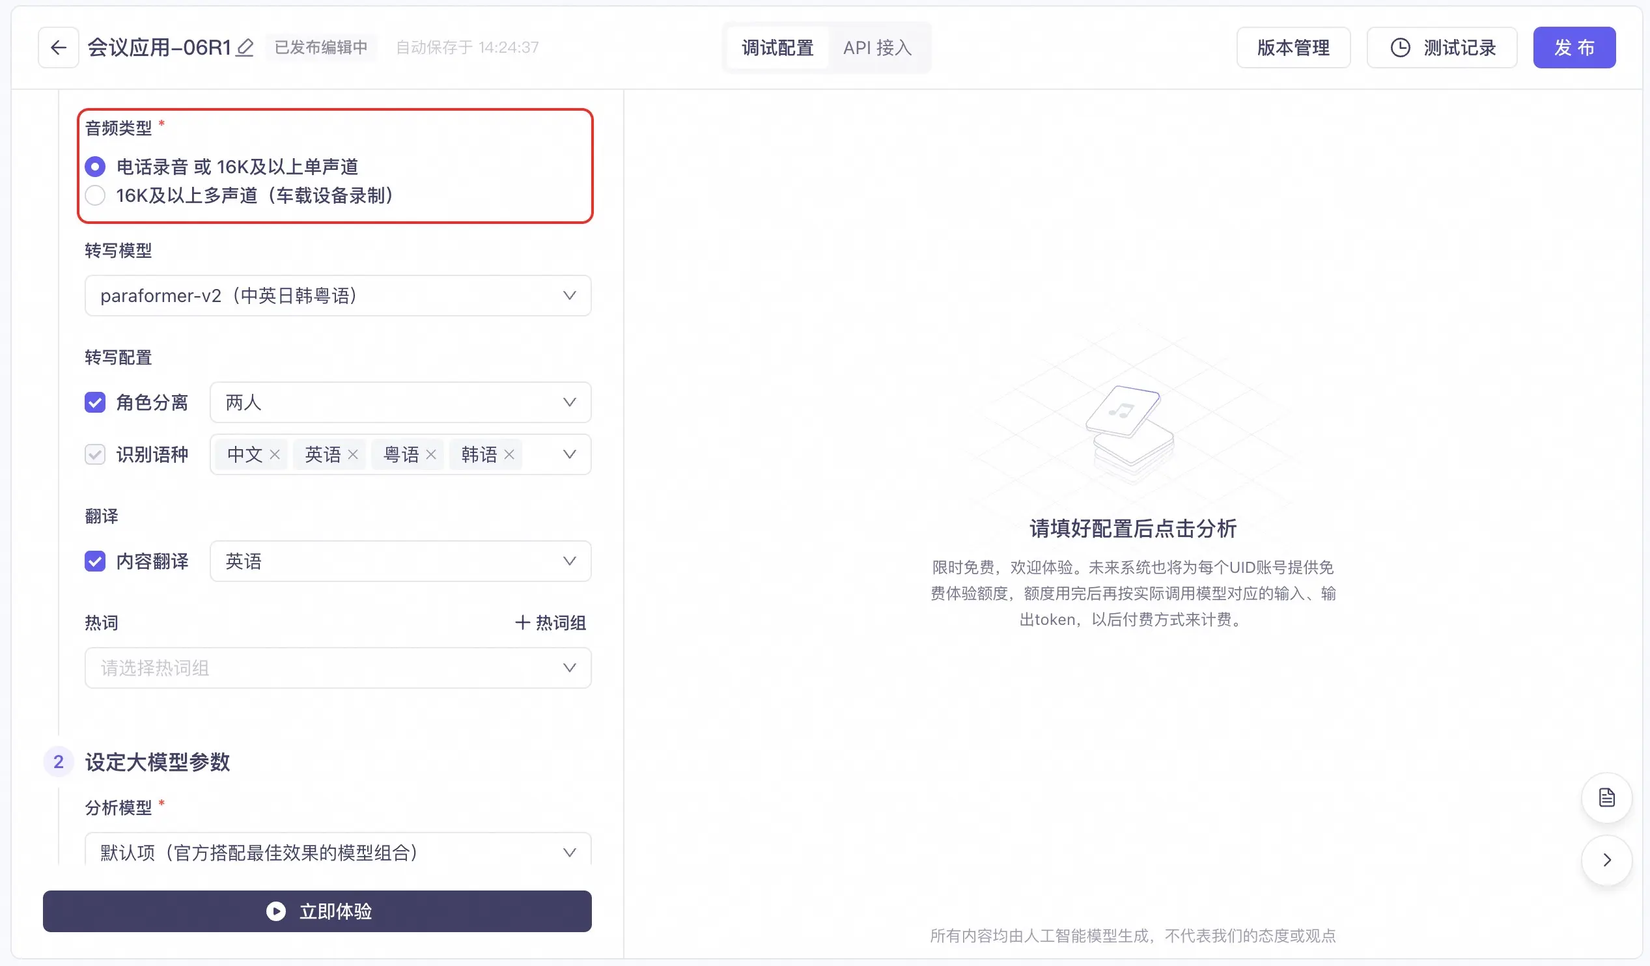Click the 发布 publish button

point(1573,48)
